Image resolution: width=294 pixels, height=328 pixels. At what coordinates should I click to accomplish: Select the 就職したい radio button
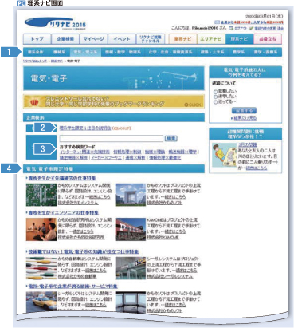tap(216, 91)
